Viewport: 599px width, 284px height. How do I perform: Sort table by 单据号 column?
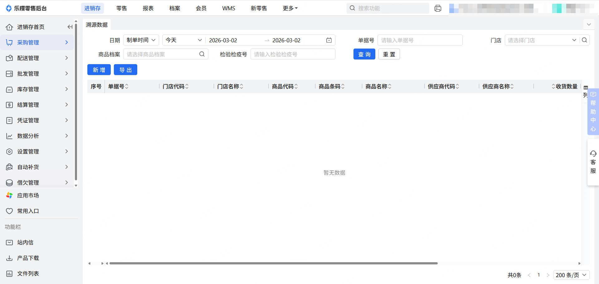pos(127,87)
